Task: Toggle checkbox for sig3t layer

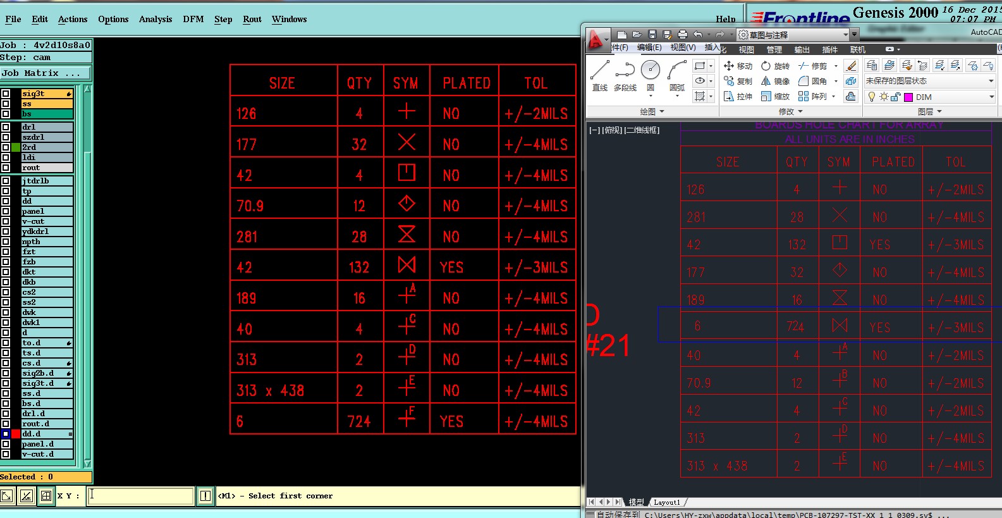Action: (6, 94)
